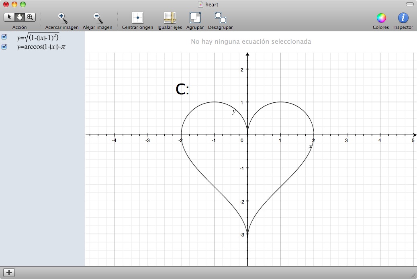Viewport: 417px width, 279px height.
Task: Select equation y=arccos(1-|x|)-π
Action: pyautogui.click(x=41, y=47)
